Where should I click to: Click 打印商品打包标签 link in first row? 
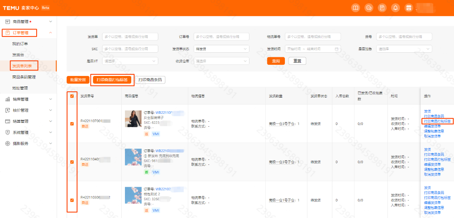pyautogui.click(x=437, y=121)
